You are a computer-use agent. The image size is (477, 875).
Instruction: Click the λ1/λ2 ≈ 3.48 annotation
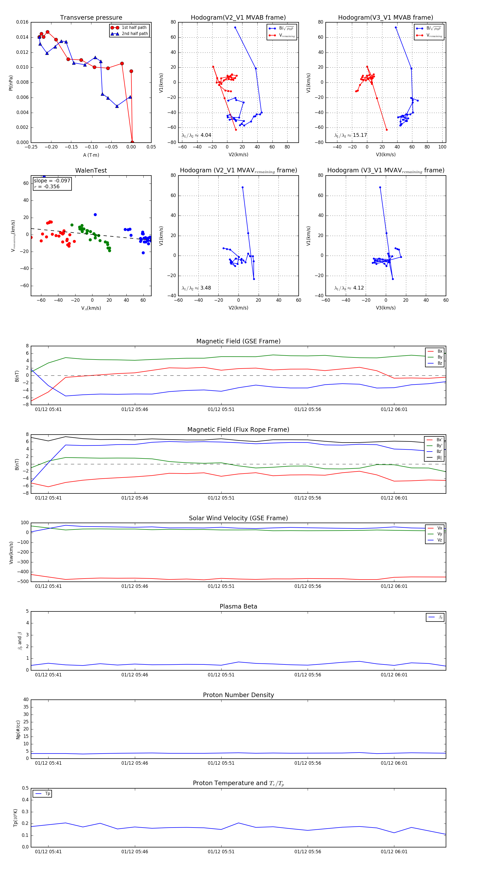(x=196, y=288)
